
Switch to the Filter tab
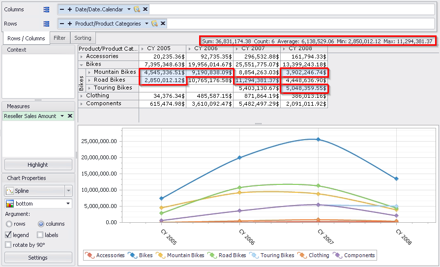(x=59, y=38)
